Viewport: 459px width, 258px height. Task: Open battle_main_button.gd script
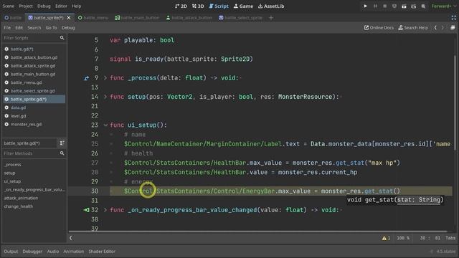pyautogui.click(x=34, y=75)
